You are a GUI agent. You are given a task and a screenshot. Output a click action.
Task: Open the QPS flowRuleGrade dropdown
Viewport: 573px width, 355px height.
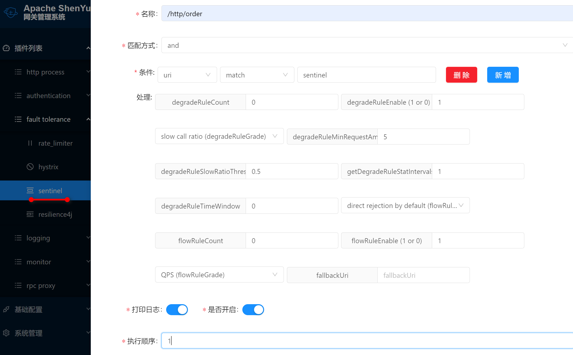coord(219,275)
